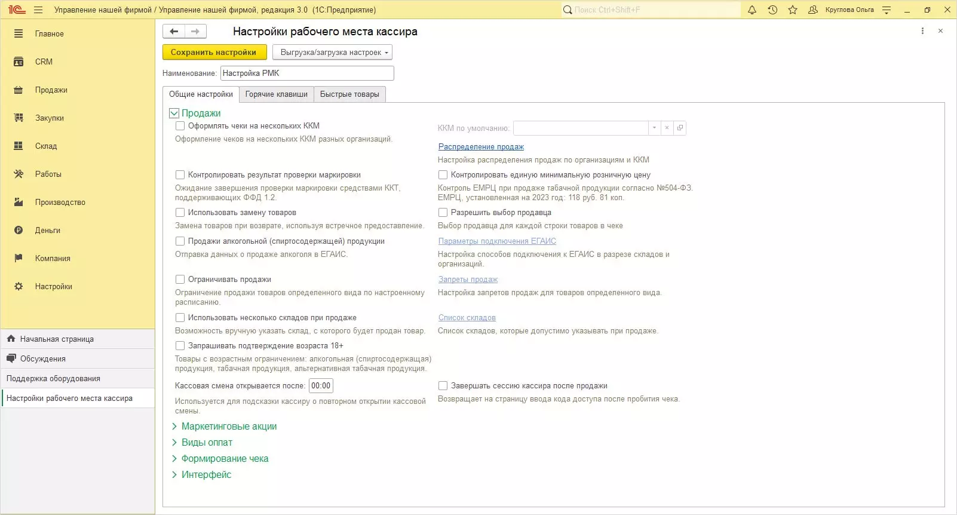Click the Кассовая смена открывается после time field
The height and width of the screenshot is (515, 957).
point(321,386)
